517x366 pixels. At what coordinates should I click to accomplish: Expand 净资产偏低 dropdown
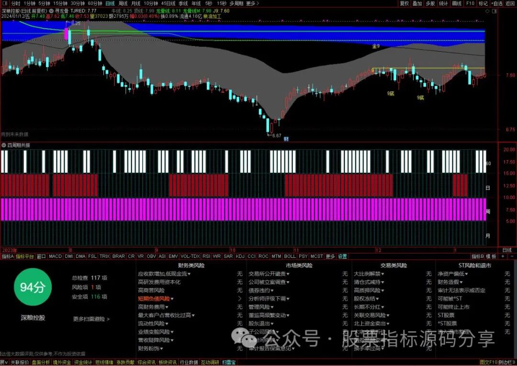click(453, 274)
